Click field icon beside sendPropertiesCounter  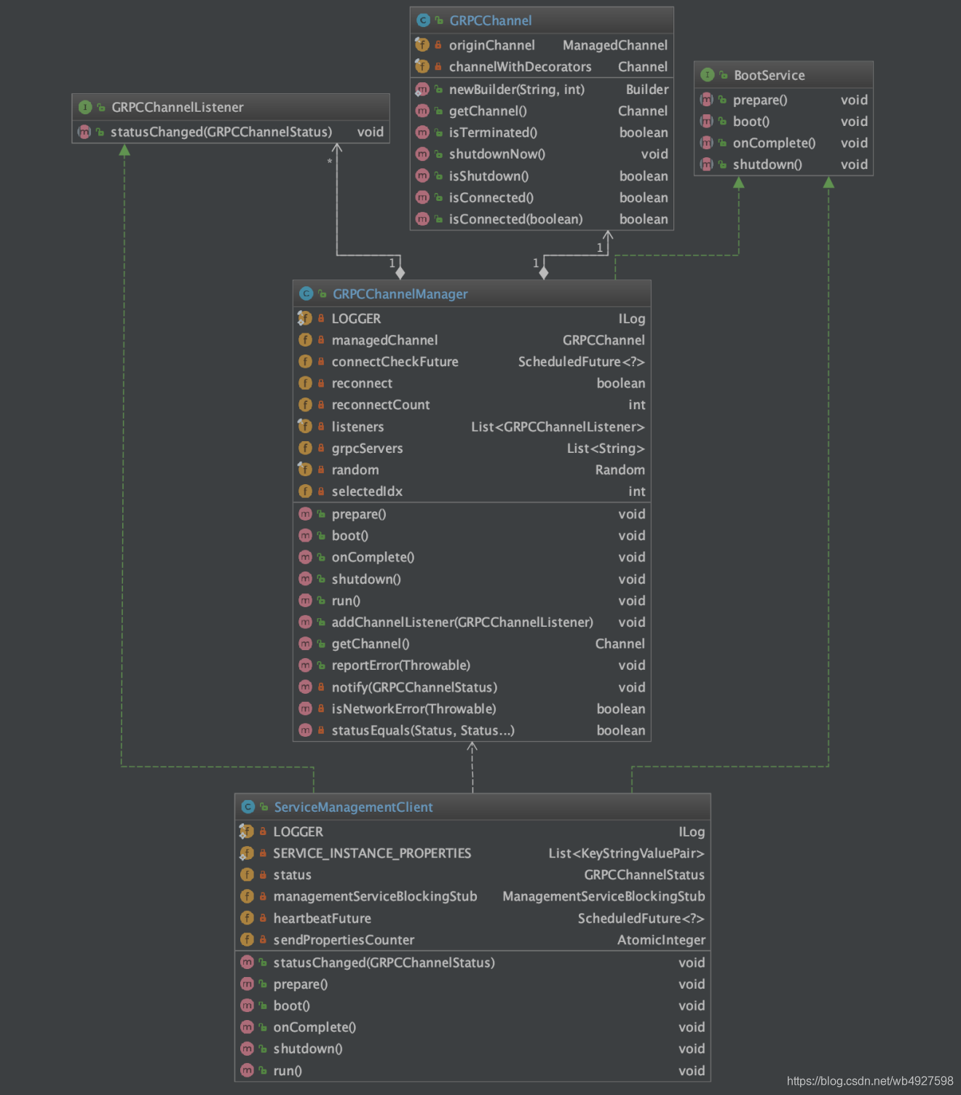pos(247,940)
